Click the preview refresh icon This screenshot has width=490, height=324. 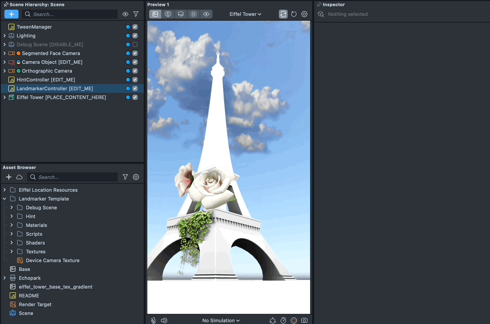click(294, 14)
